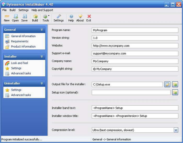Click the output file edit icon button

[x=167, y=84]
